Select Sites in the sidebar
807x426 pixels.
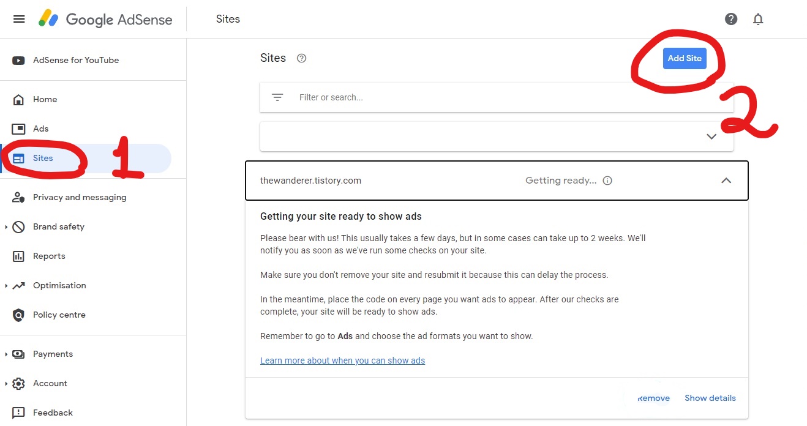coord(43,159)
